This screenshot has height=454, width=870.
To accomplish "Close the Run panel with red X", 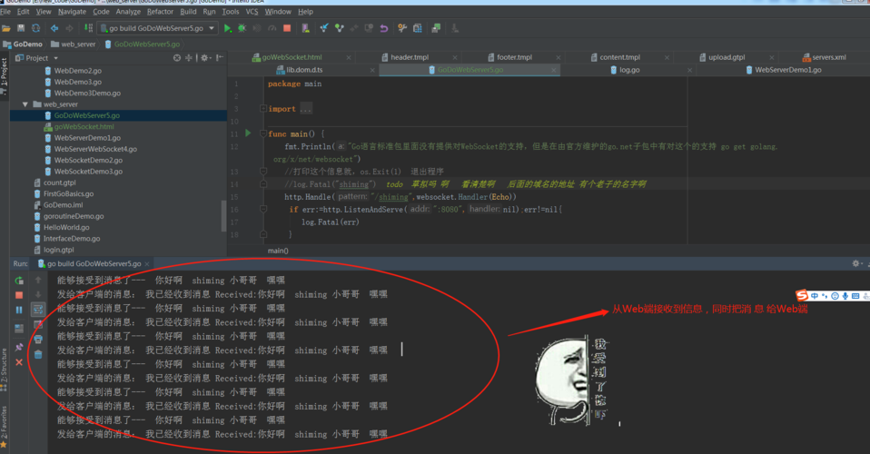I will tap(19, 362).
